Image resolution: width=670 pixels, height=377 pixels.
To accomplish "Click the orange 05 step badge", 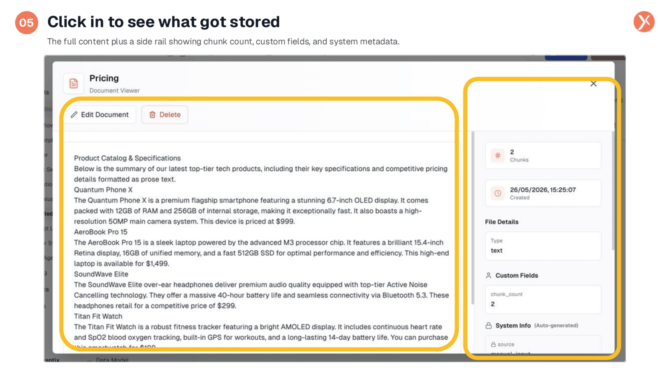I will 26,23.
